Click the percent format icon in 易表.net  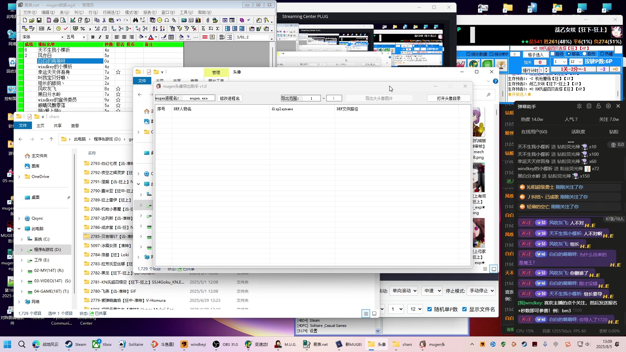click(82, 29)
